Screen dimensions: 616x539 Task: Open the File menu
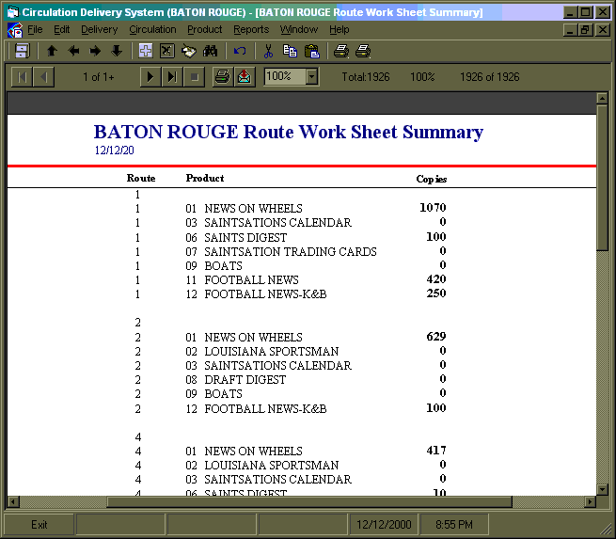click(x=35, y=29)
